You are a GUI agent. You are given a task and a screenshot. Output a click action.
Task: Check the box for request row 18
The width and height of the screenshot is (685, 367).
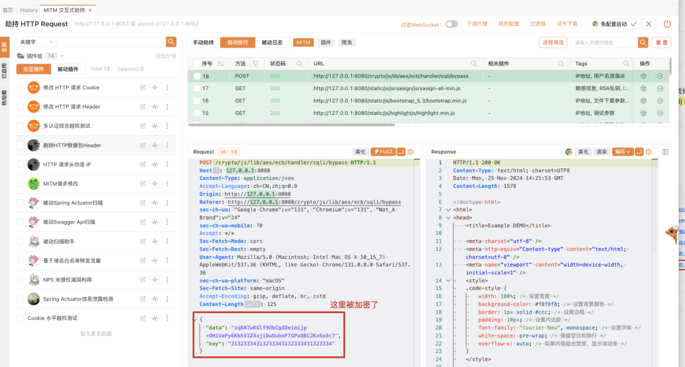pyautogui.click(x=197, y=76)
